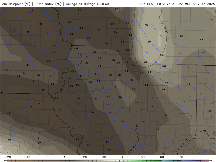The image size is (216, 162).
Task: Click the "2m Dewpoint (°F)" title text
Action: pyautogui.click(x=16, y=4)
